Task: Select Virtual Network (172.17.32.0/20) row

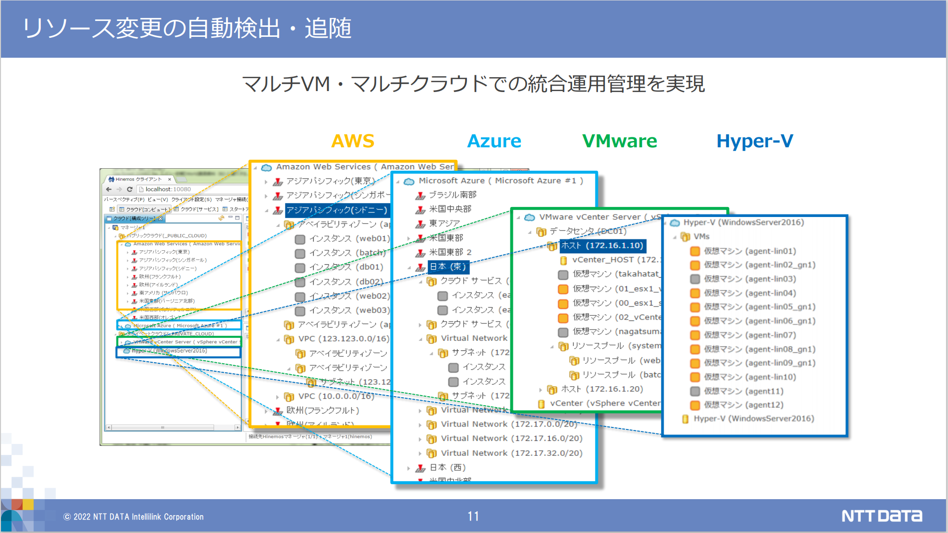Action: click(x=511, y=453)
